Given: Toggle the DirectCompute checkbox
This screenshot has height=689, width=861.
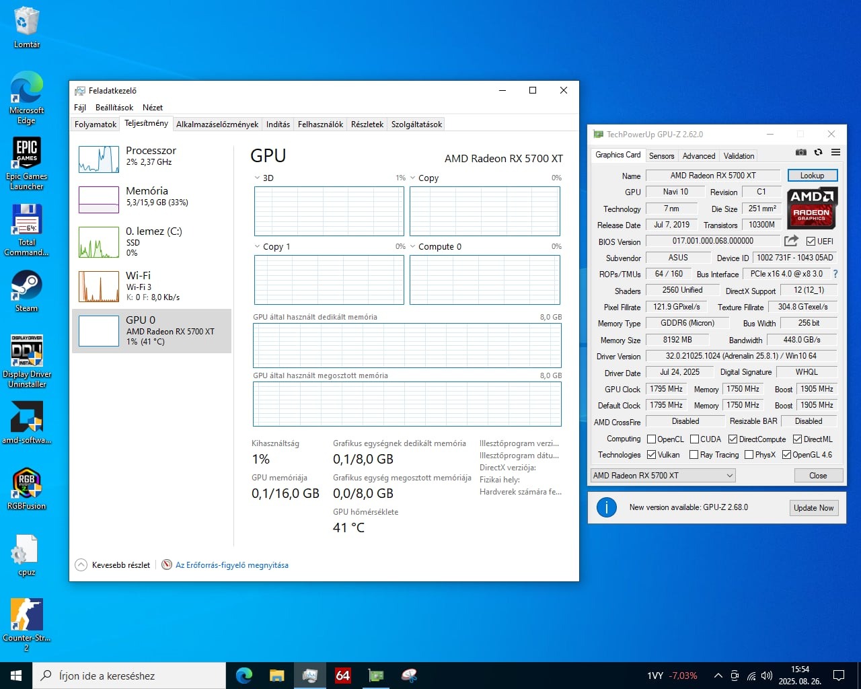Looking at the screenshot, I should click(x=733, y=439).
